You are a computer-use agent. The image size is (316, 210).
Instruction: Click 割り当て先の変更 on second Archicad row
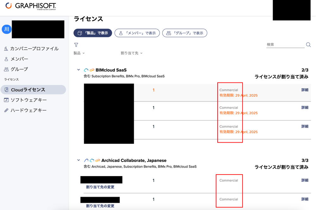100,206
